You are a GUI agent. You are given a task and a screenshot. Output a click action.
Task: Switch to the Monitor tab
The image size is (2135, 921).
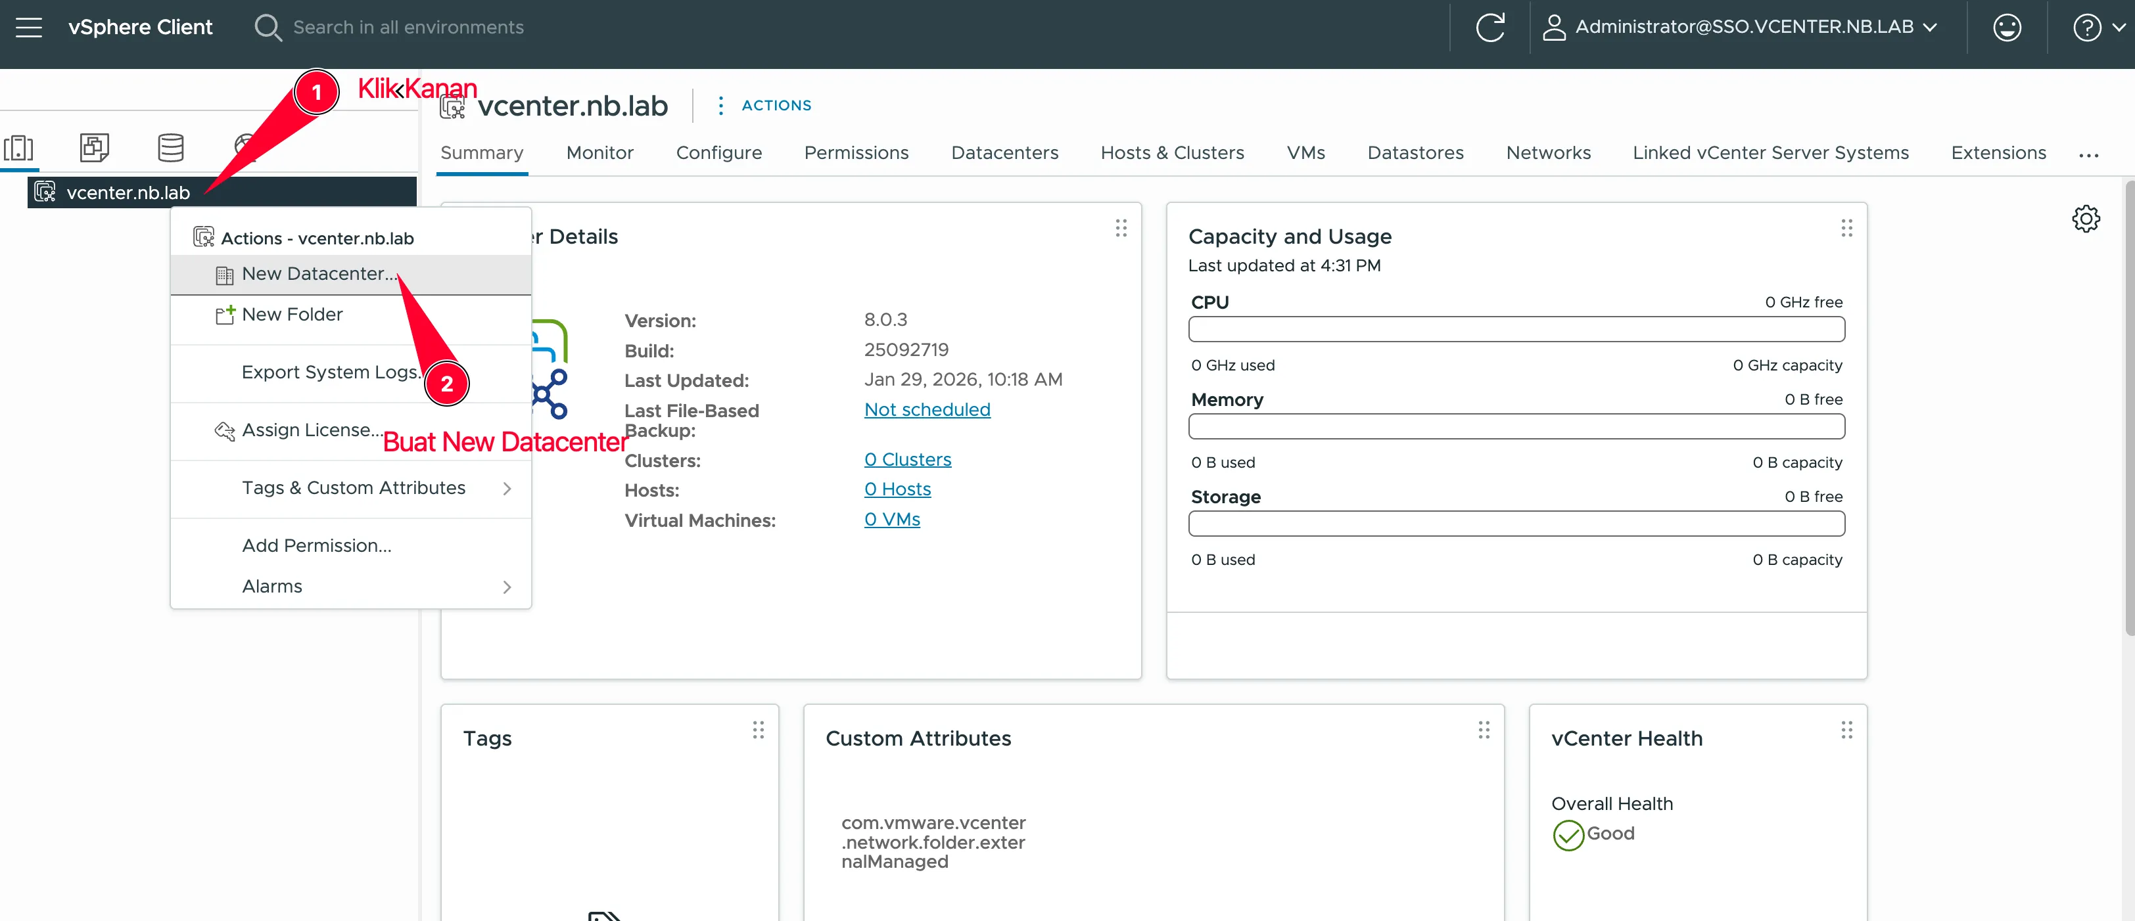(599, 153)
